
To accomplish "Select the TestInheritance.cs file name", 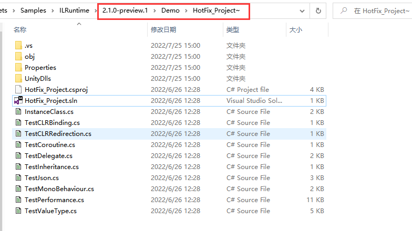I will tap(51, 167).
